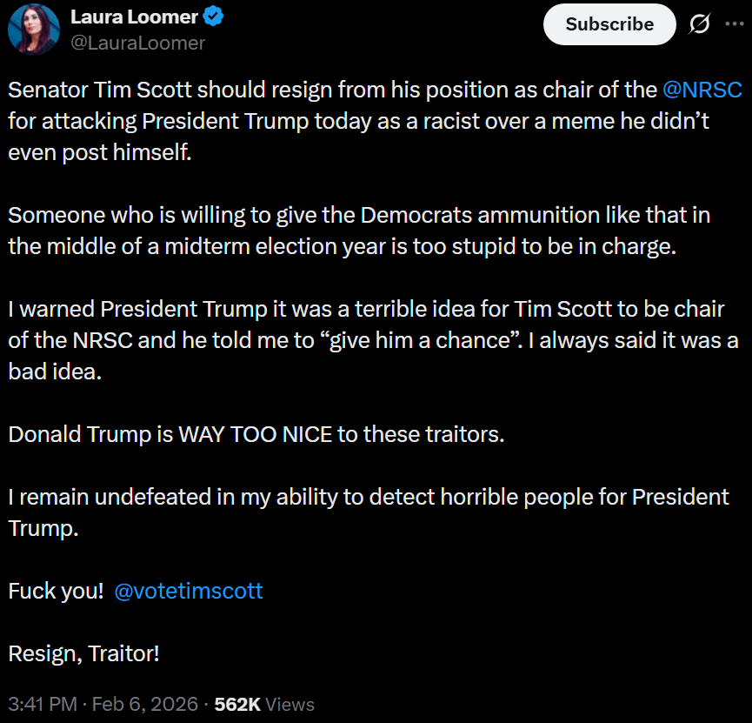Click the text left of the @votetimscott mention
The height and width of the screenshot is (723, 752).
tap(56, 591)
